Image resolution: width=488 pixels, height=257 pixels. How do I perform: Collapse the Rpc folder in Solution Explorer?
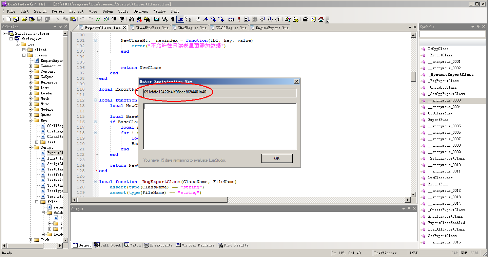click(x=30, y=120)
